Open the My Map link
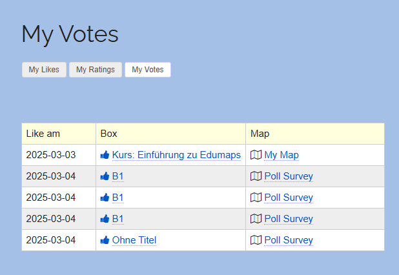This screenshot has width=399, height=275. (x=281, y=155)
